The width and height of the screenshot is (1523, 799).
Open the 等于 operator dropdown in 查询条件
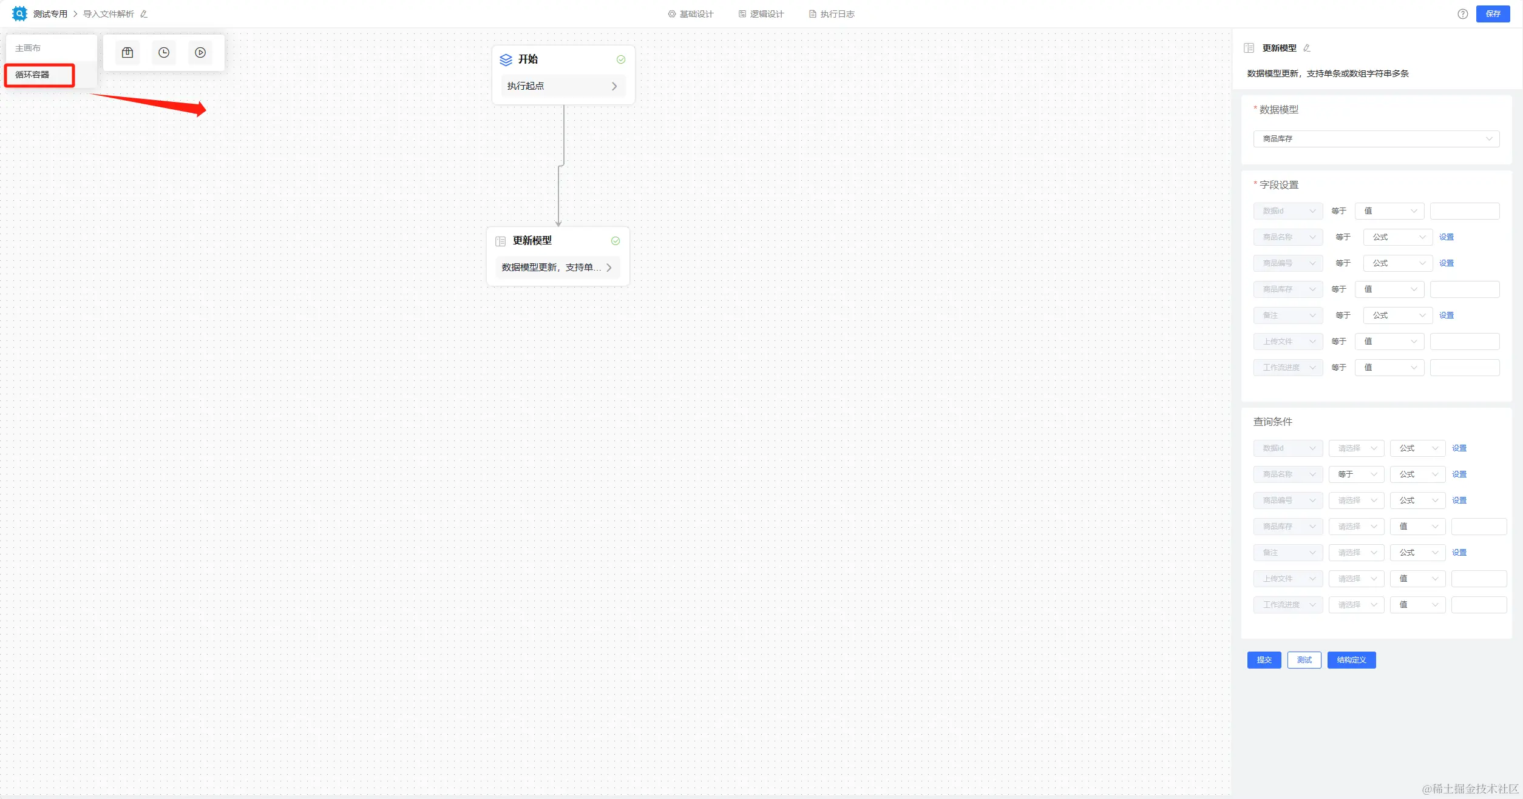pos(1356,474)
